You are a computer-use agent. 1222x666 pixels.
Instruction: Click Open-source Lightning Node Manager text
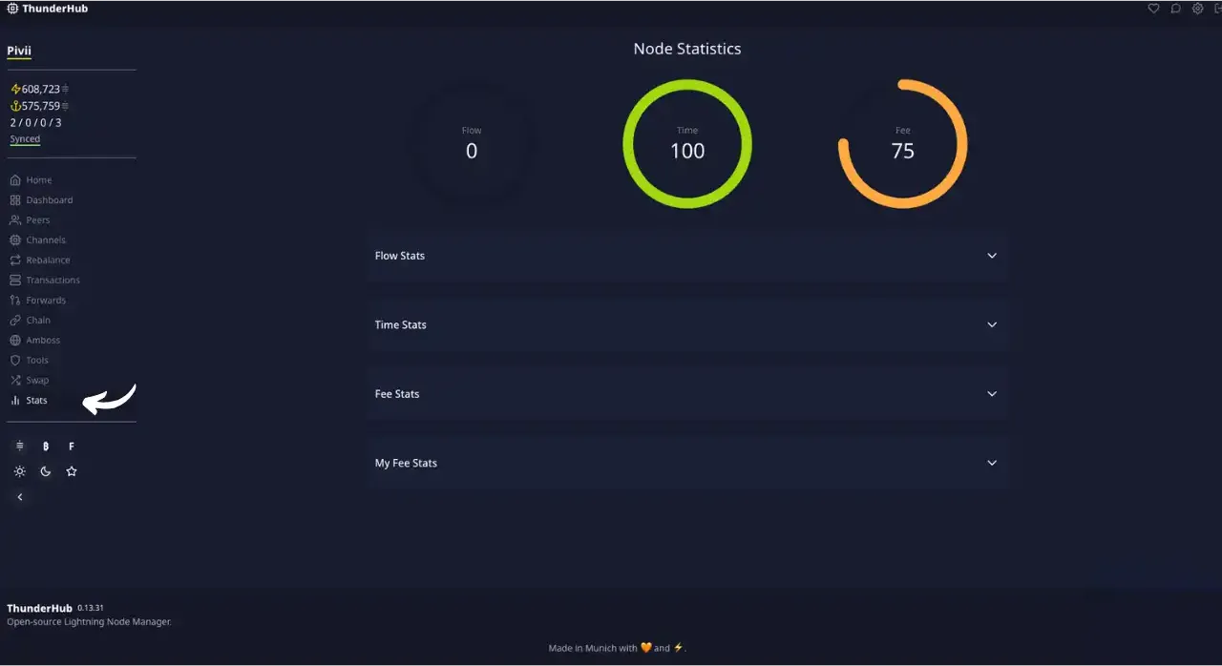coord(89,622)
